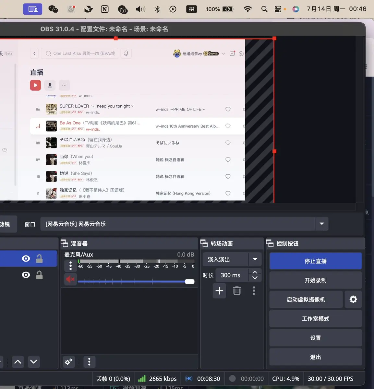The height and width of the screenshot is (389, 374).
Task: Open mixer advanced audio gears icon
Action: coord(68,362)
